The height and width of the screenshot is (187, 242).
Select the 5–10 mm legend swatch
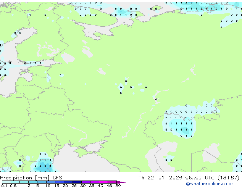42,182
